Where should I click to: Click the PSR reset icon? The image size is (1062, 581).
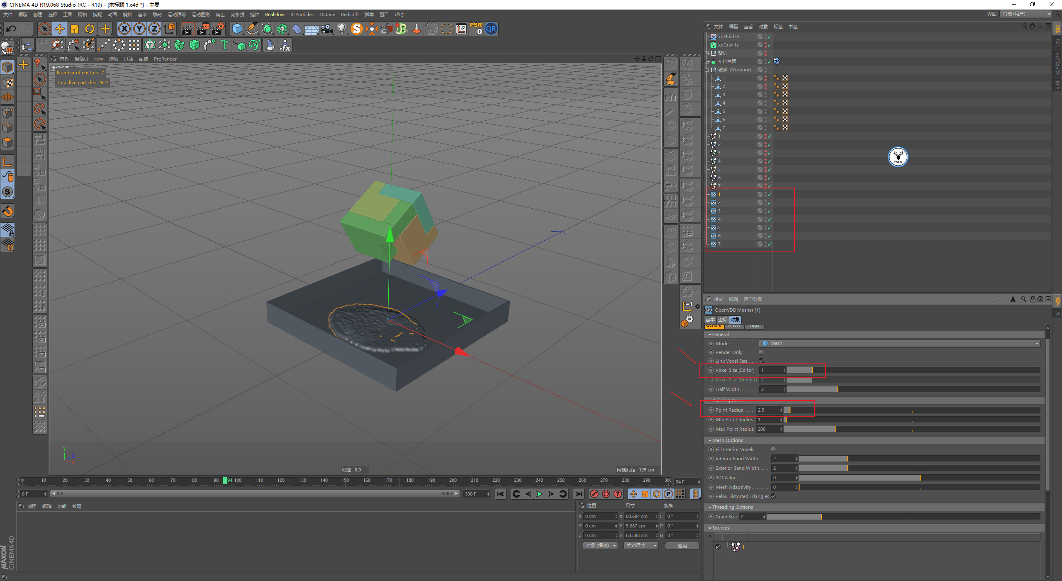(476, 29)
